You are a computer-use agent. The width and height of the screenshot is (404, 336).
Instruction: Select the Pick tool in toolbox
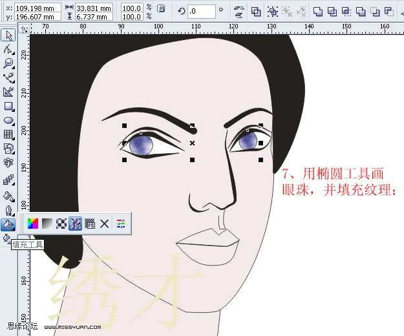coord(8,35)
